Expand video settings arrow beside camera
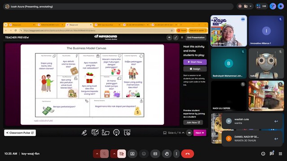The width and height of the screenshot is (287, 161). click(114, 154)
